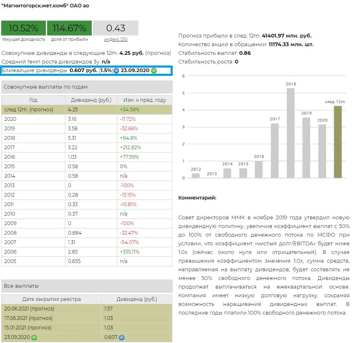The width and height of the screenshot is (352, 343).
Task: Click the 4.25 руб. forecast dividend text
Action: (x=131, y=53)
